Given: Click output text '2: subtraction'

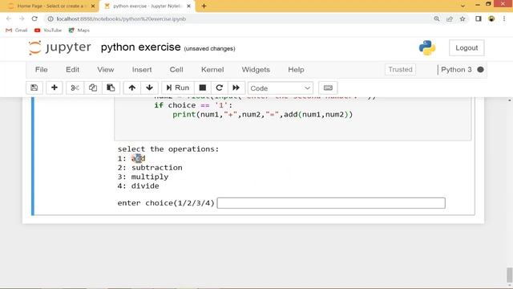Looking at the screenshot, I should click(150, 168).
